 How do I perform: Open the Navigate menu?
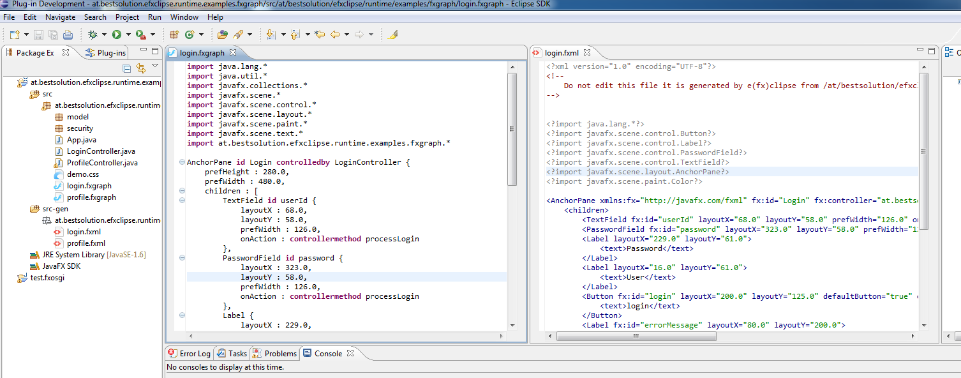[x=60, y=17]
